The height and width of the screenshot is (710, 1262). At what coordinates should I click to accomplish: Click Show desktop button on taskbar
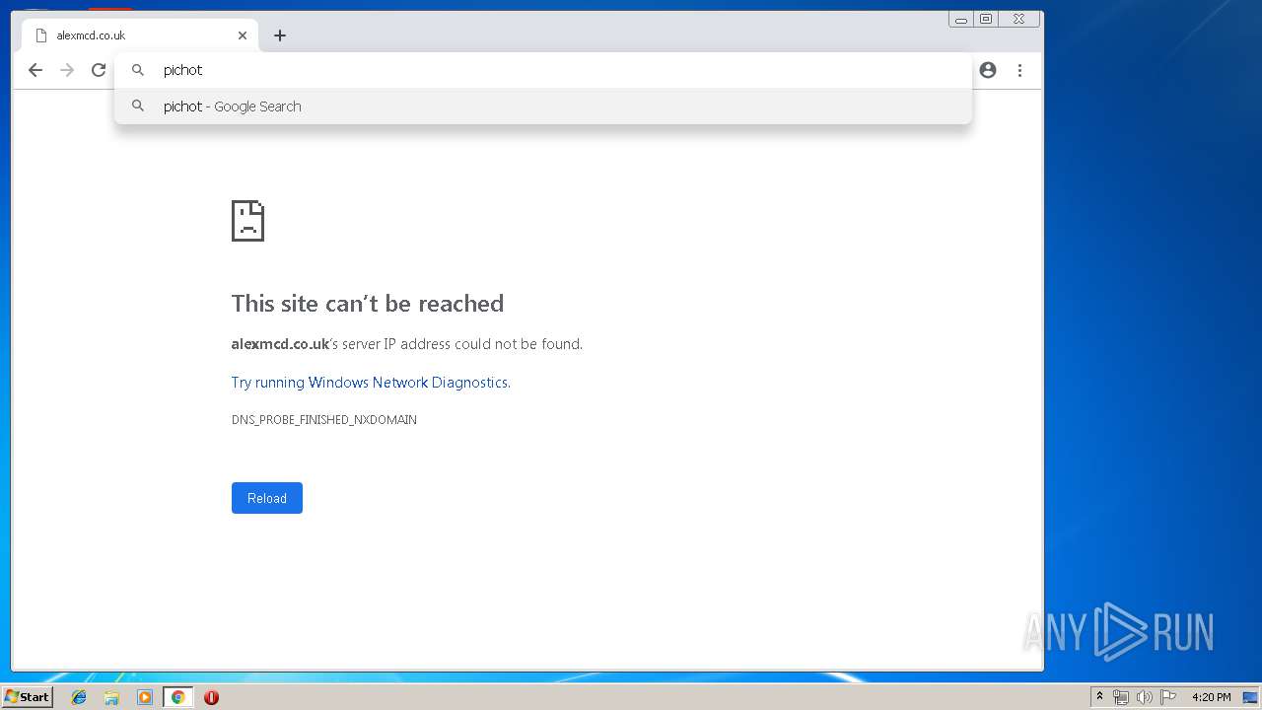click(1251, 697)
